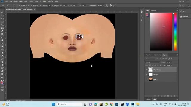Click the Windows Start button

(53, 104)
